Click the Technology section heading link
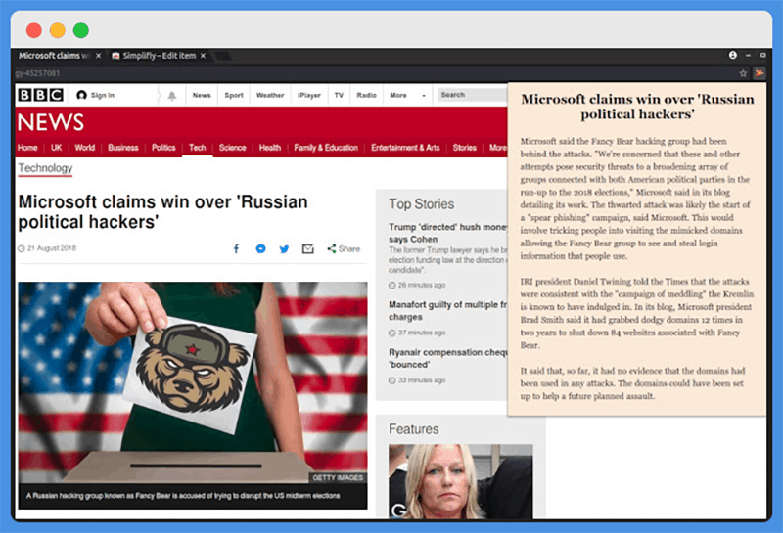Screen dimensions: 783x533 coord(45,168)
